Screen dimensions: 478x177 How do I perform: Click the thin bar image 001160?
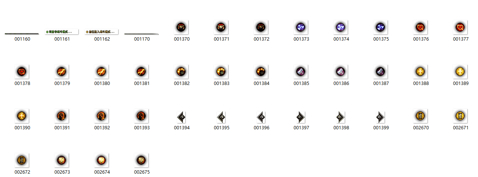pyautogui.click(x=22, y=34)
